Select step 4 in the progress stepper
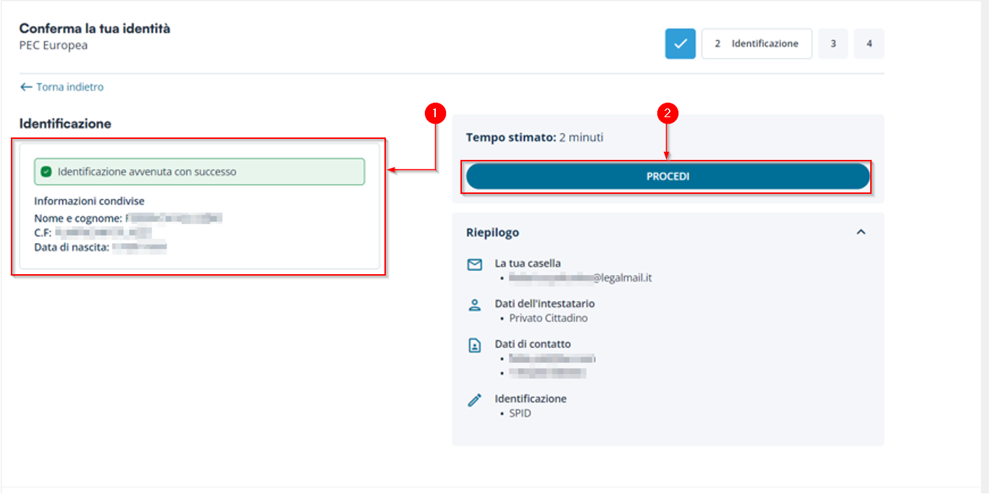Screen dimensions: 994x497 coord(869,43)
